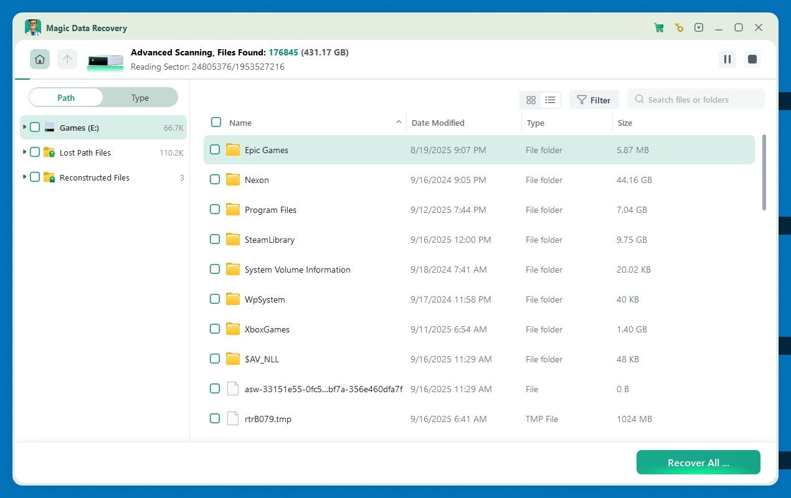Check the Games (E:) drive checkbox
The image size is (791, 498).
click(x=35, y=127)
